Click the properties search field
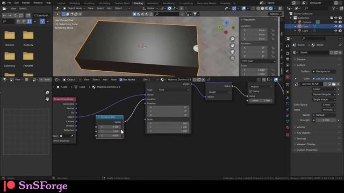344x193 pixels. tap(313, 39)
